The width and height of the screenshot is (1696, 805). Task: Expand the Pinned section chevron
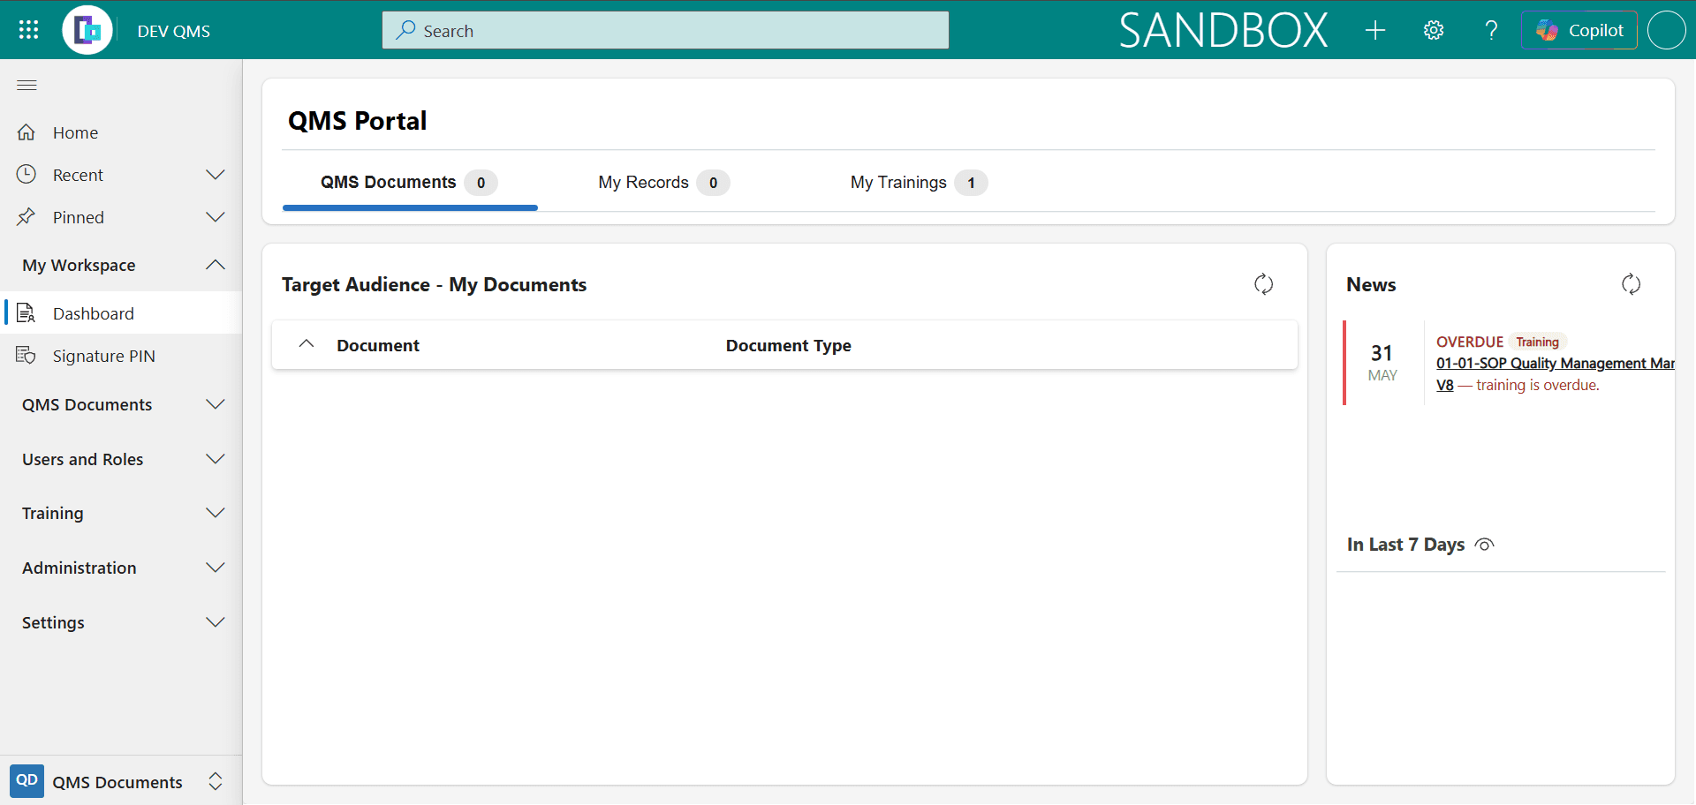216,217
